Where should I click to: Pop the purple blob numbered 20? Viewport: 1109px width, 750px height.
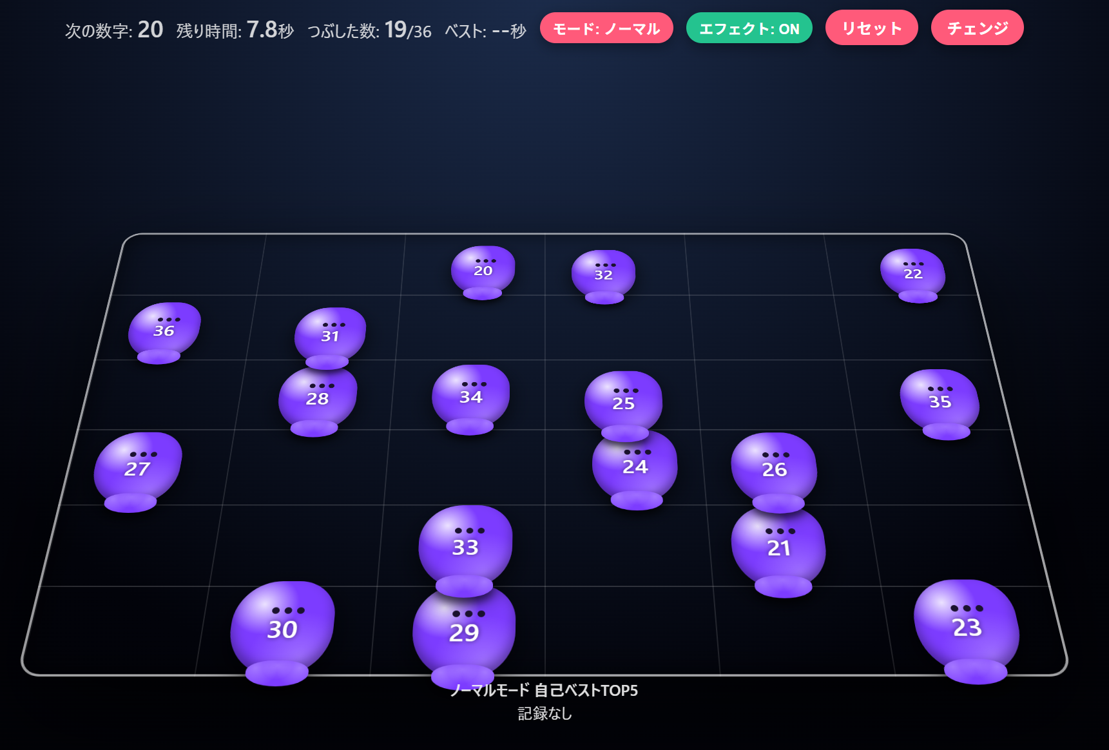(x=483, y=272)
